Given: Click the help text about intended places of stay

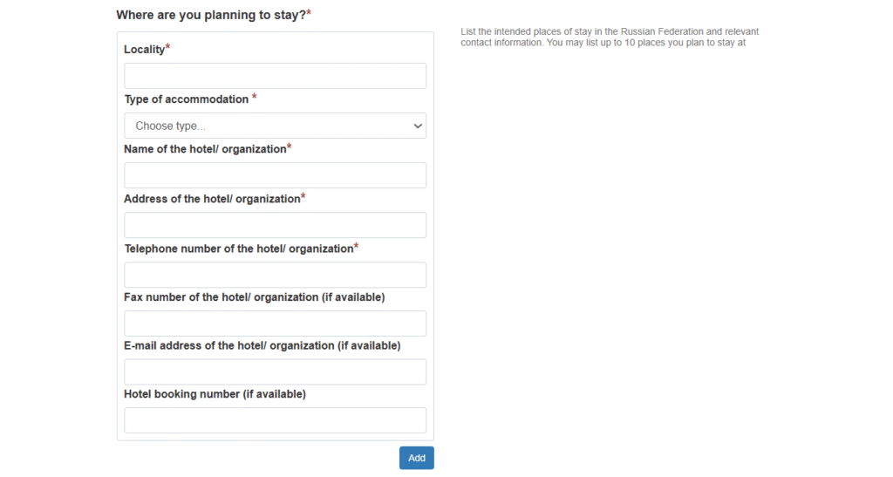Looking at the screenshot, I should point(610,37).
